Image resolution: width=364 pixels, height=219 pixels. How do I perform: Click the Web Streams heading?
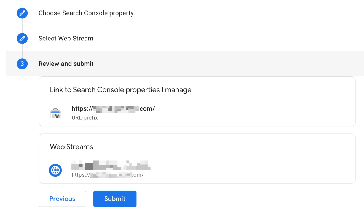pyautogui.click(x=71, y=147)
